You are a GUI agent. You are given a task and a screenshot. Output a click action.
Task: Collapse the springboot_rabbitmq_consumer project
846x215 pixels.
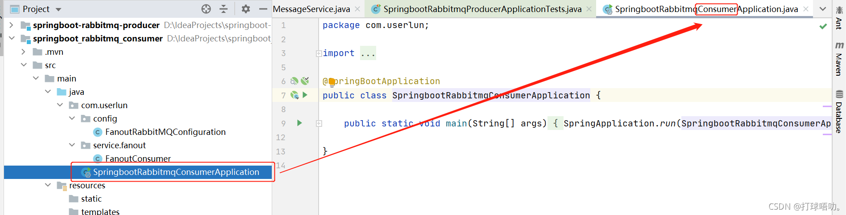click(12, 38)
